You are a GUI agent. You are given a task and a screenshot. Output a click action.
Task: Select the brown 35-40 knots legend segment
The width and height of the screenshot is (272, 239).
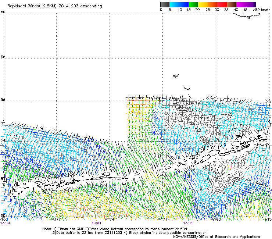[x=232, y=4]
